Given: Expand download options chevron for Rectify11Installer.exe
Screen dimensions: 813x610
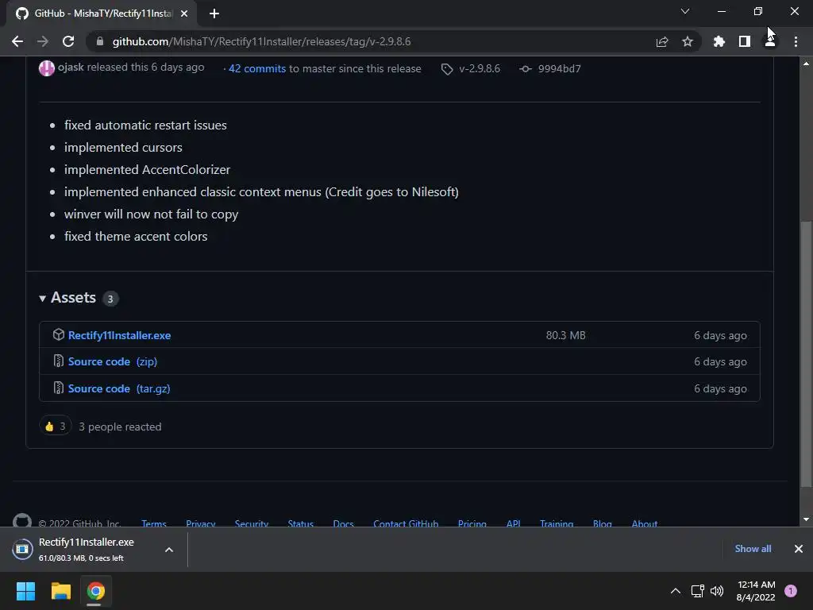Looking at the screenshot, I should click(169, 550).
